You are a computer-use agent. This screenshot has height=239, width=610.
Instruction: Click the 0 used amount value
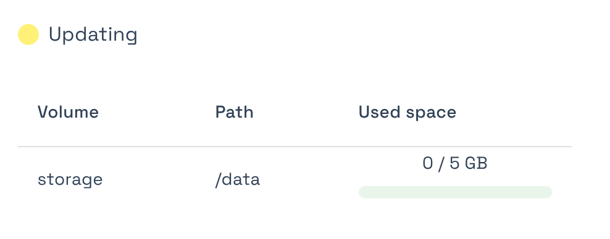(x=427, y=163)
